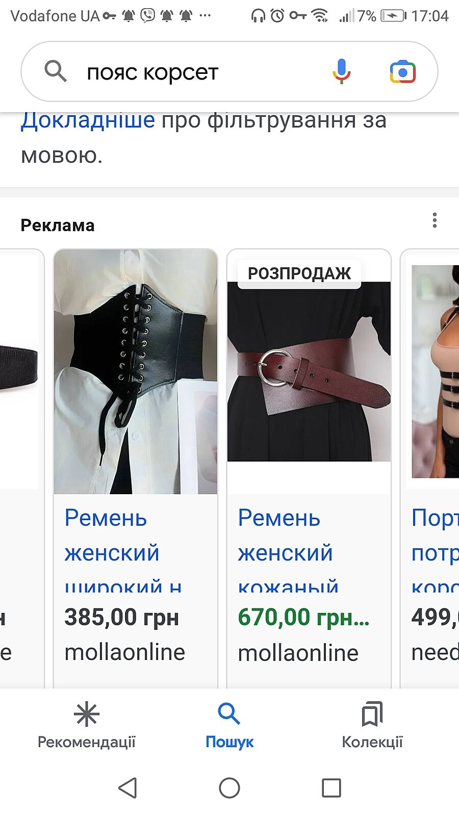The image size is (459, 816).
Task: Tap the Android home circle button
Action: (229, 788)
